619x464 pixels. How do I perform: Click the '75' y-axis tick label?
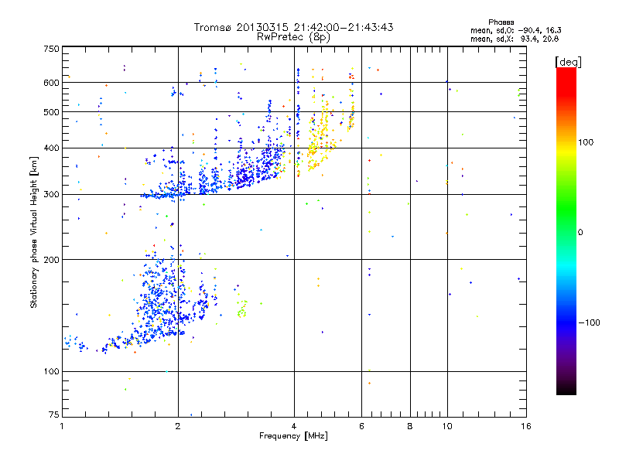54,415
